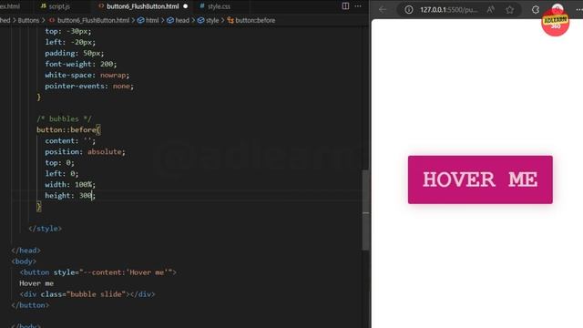Select the html breadcrumb segment

click(x=148, y=20)
